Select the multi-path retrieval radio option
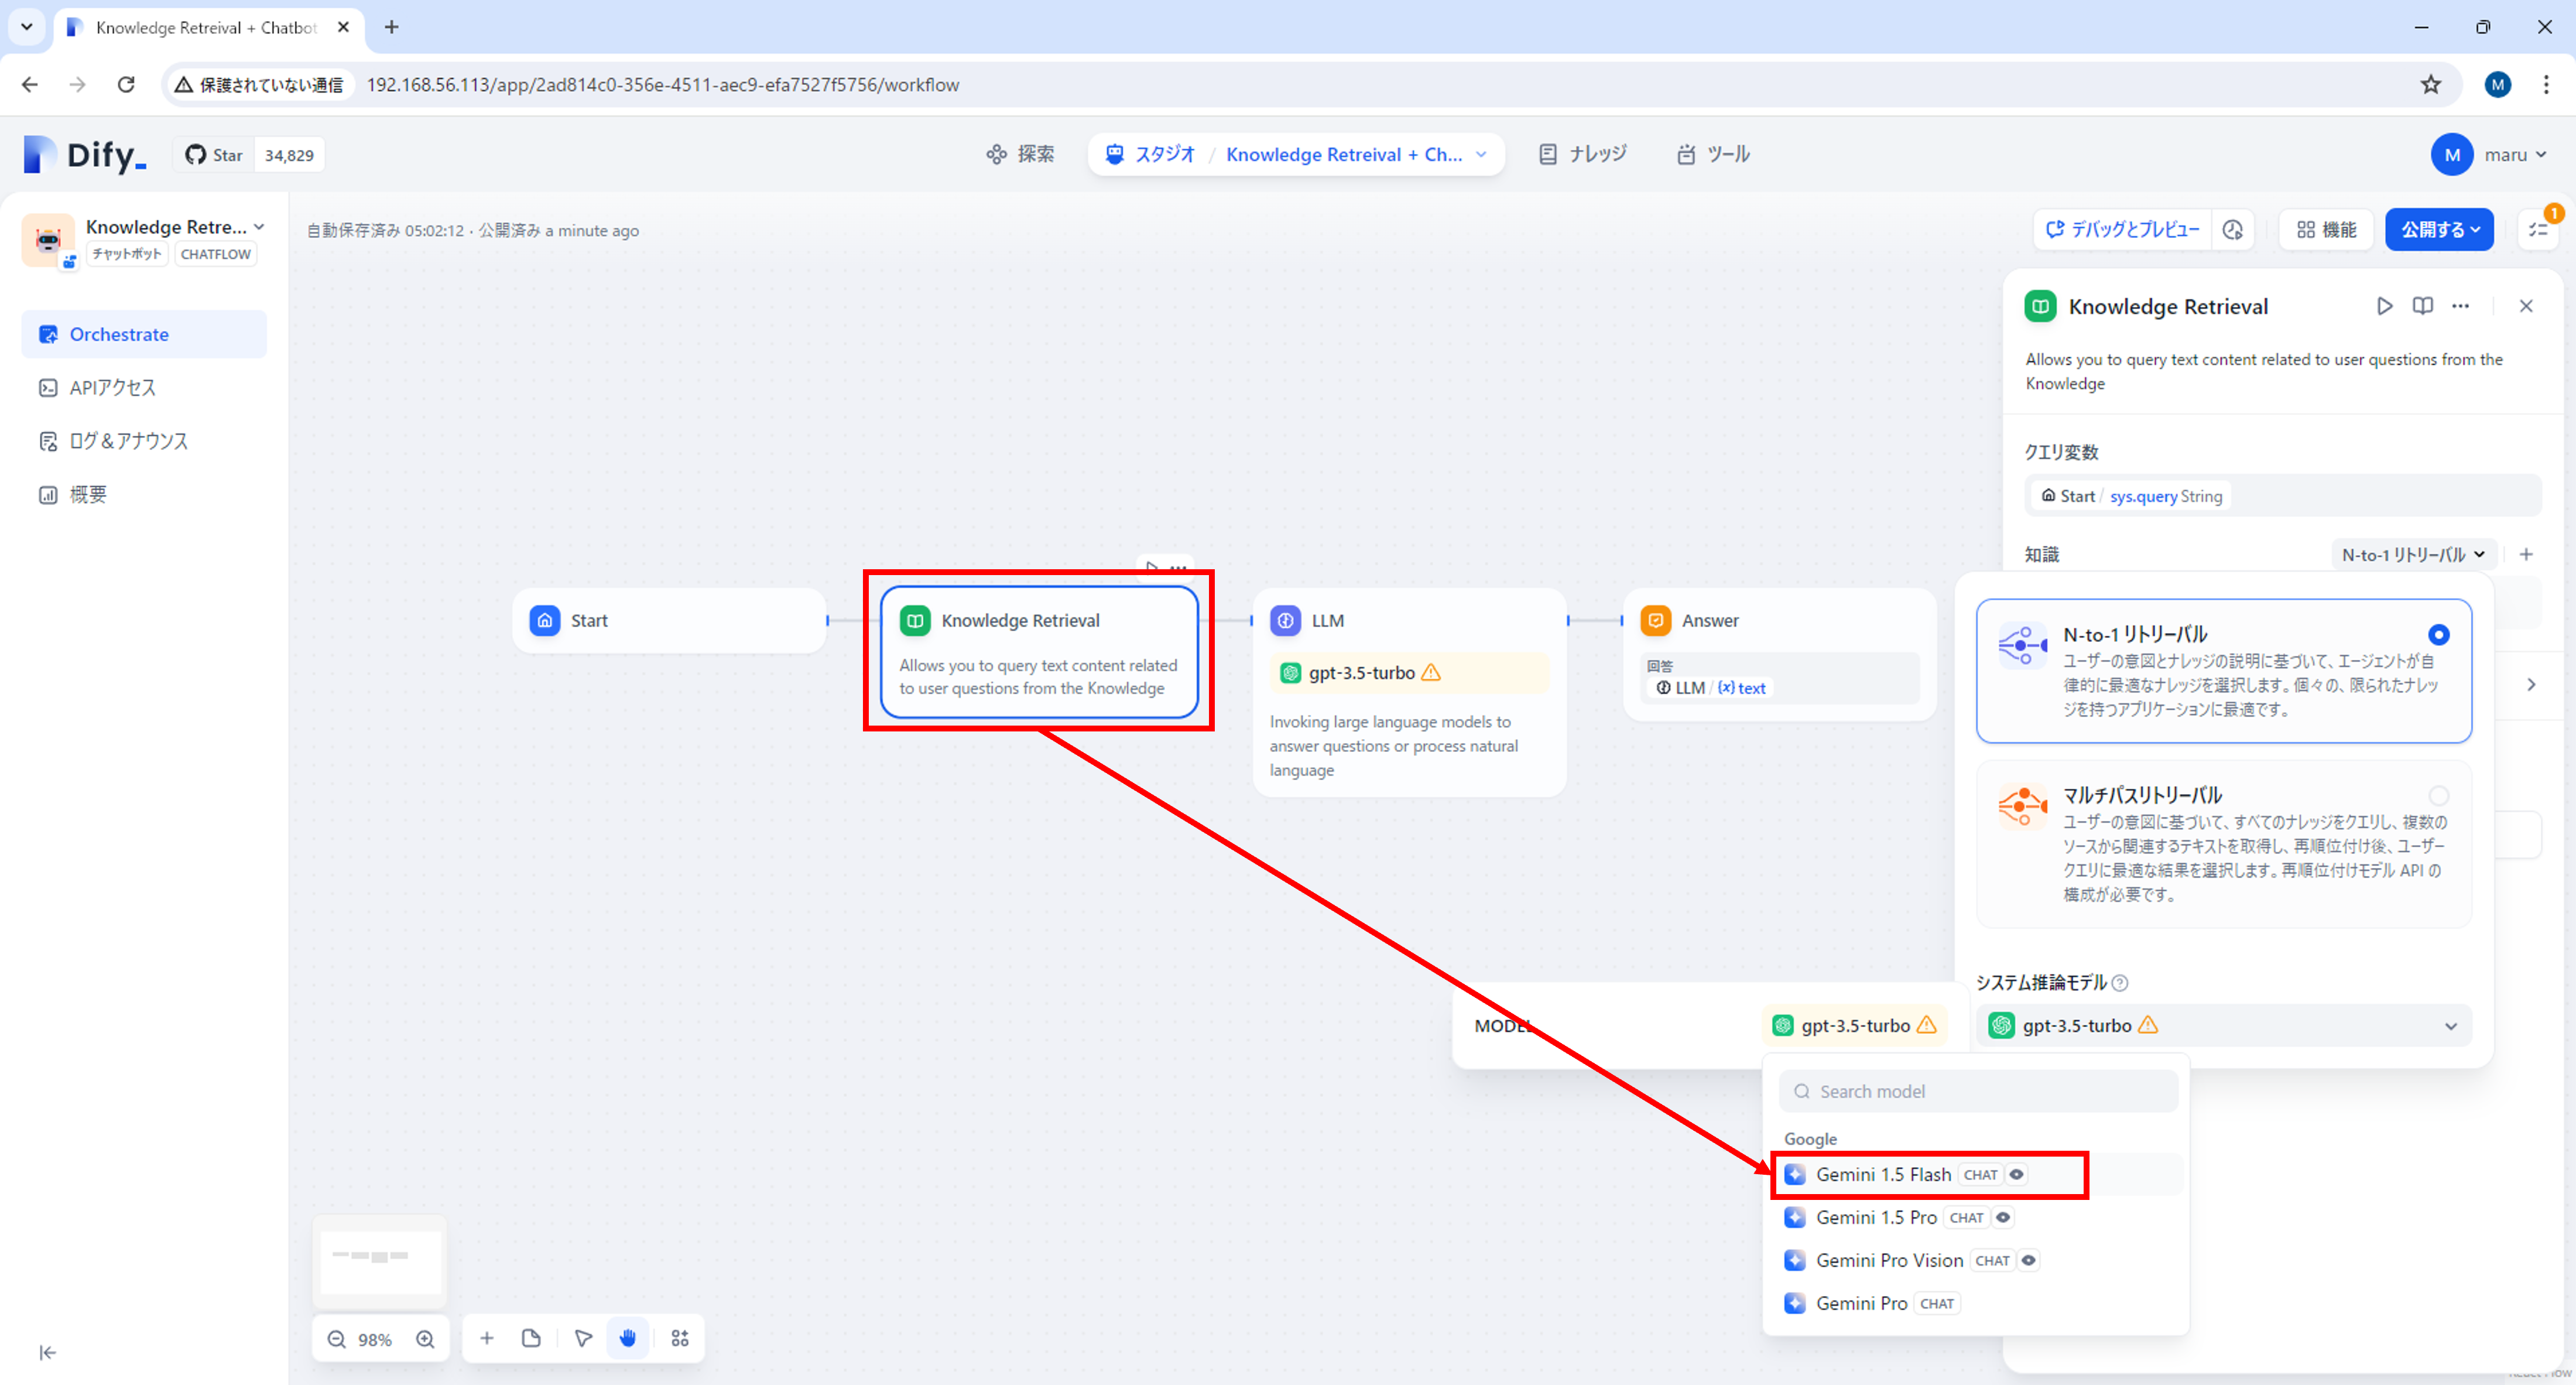The height and width of the screenshot is (1385, 2576). click(2438, 796)
